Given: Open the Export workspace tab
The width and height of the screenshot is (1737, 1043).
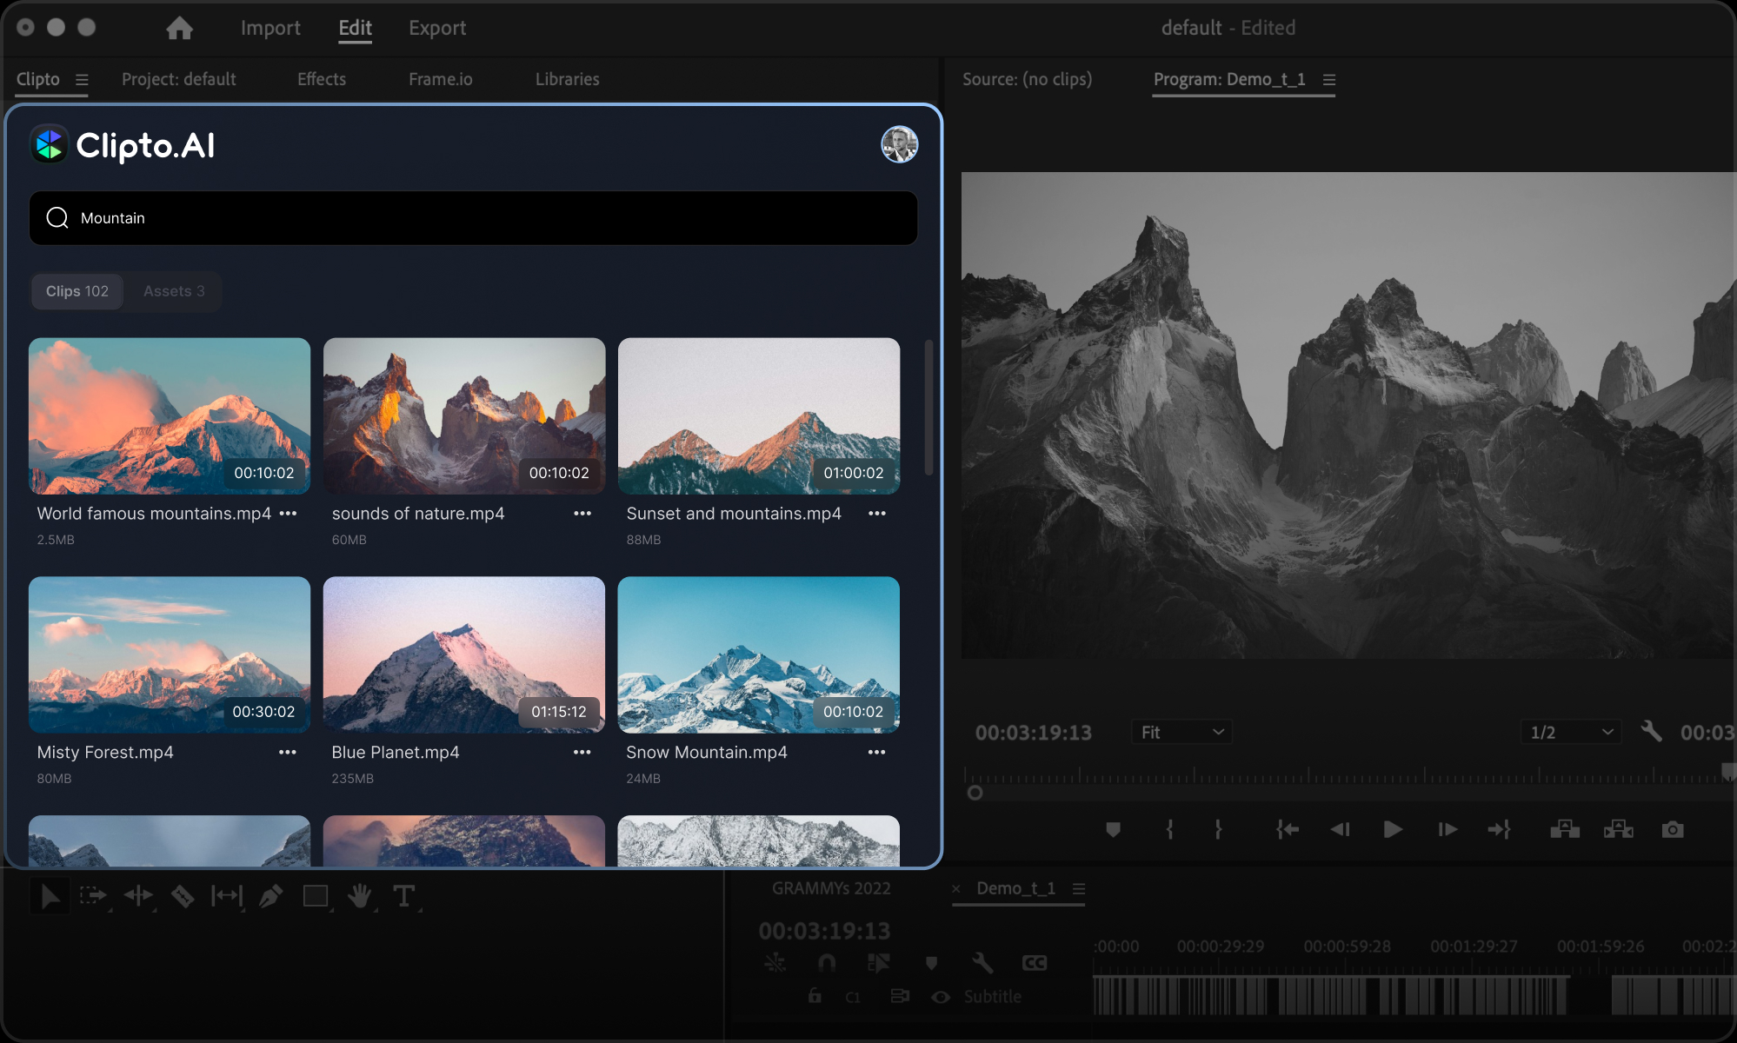Looking at the screenshot, I should [437, 28].
